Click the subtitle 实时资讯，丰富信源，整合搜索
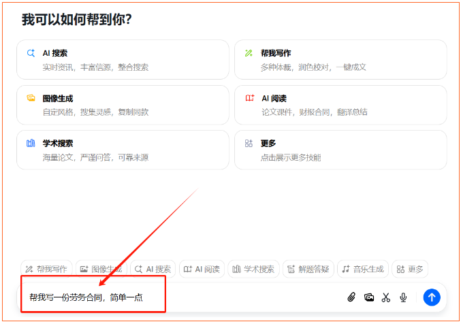The image size is (461, 324). 95,67
